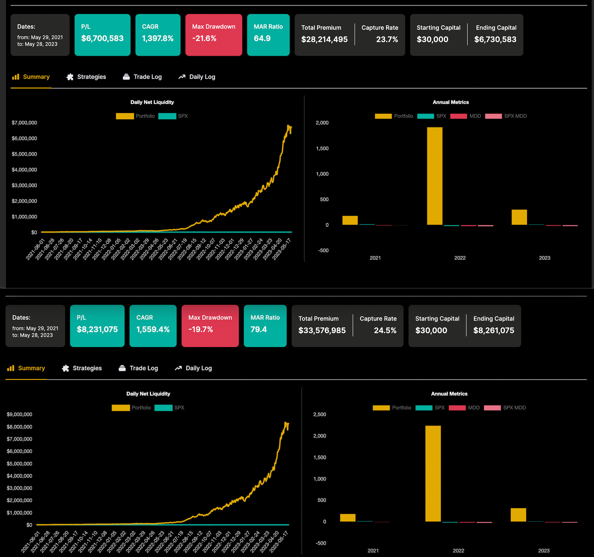Click the bar chart icon on the top Summary tab
This screenshot has height=557, width=594.
[x=15, y=77]
